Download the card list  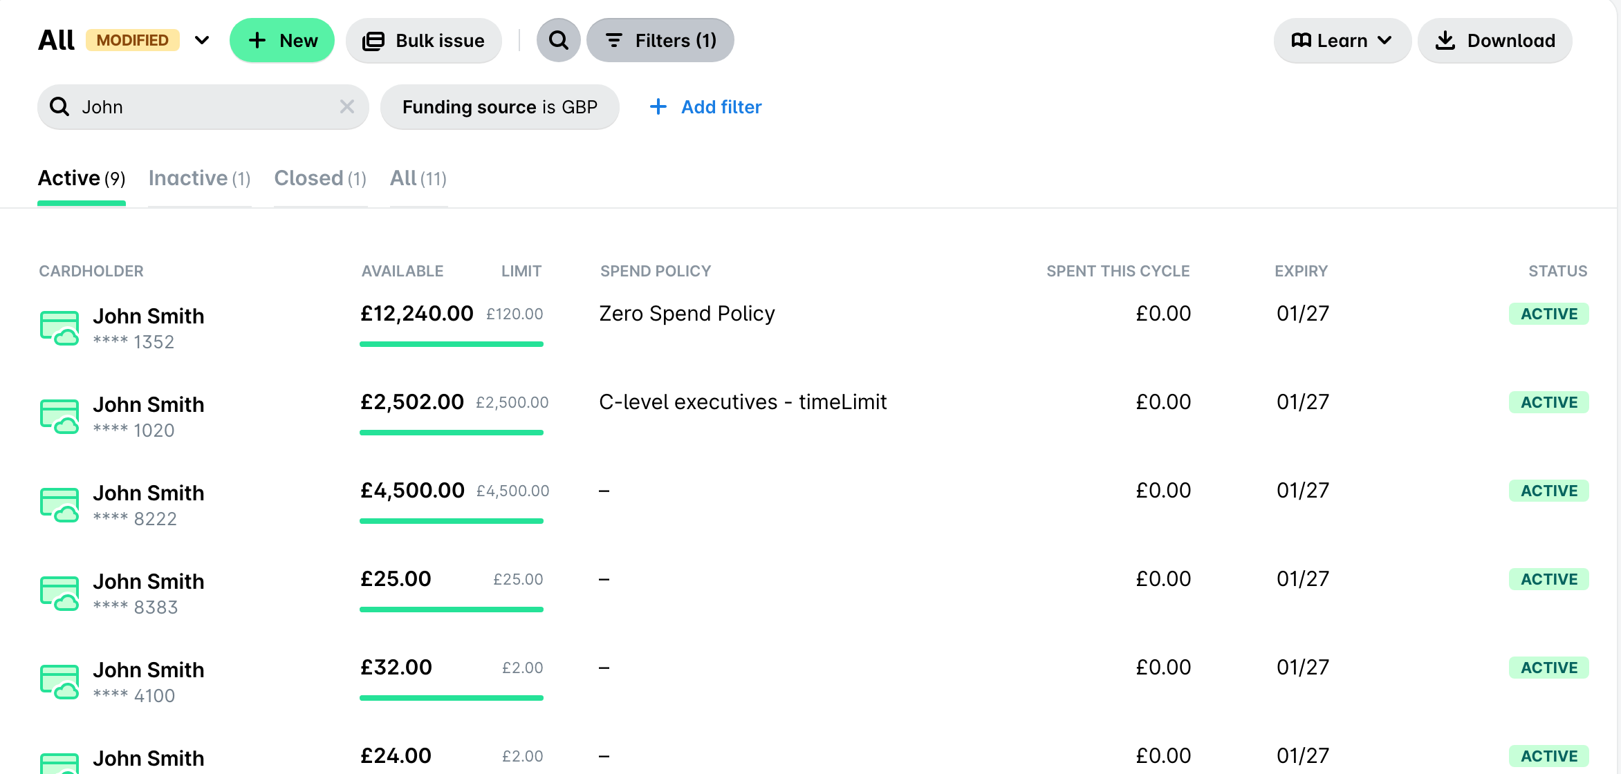1495,41
